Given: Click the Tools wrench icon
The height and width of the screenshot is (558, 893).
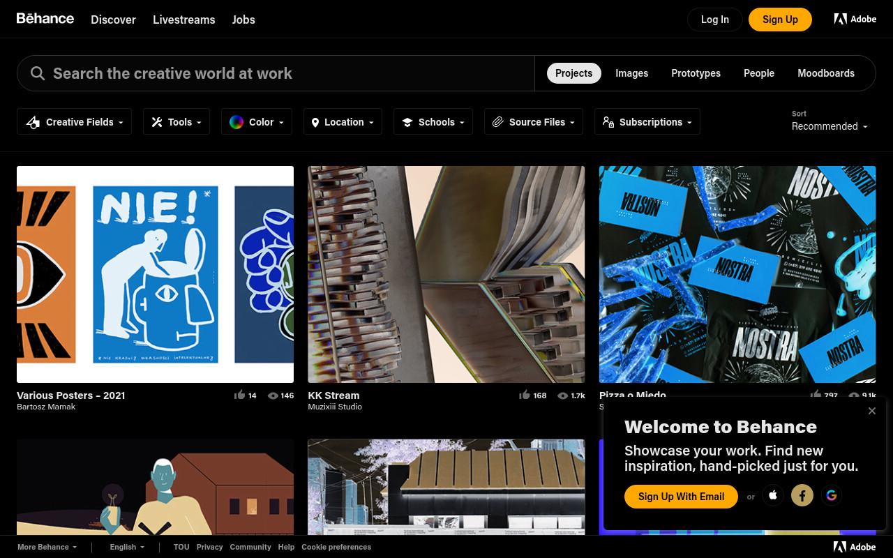Looking at the screenshot, I should pos(157,122).
